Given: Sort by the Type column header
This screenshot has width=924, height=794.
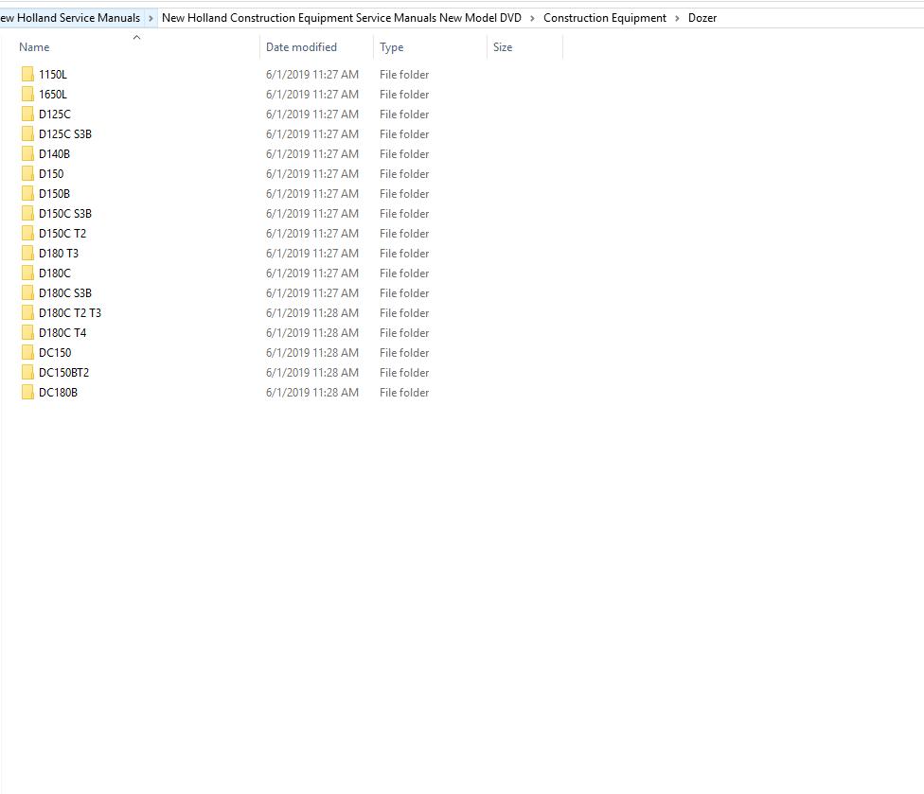Looking at the screenshot, I should point(391,47).
